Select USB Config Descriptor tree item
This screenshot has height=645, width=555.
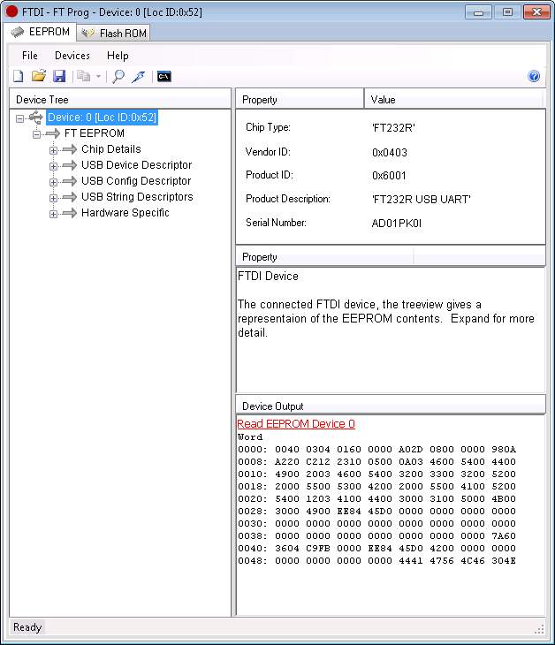pos(135,181)
